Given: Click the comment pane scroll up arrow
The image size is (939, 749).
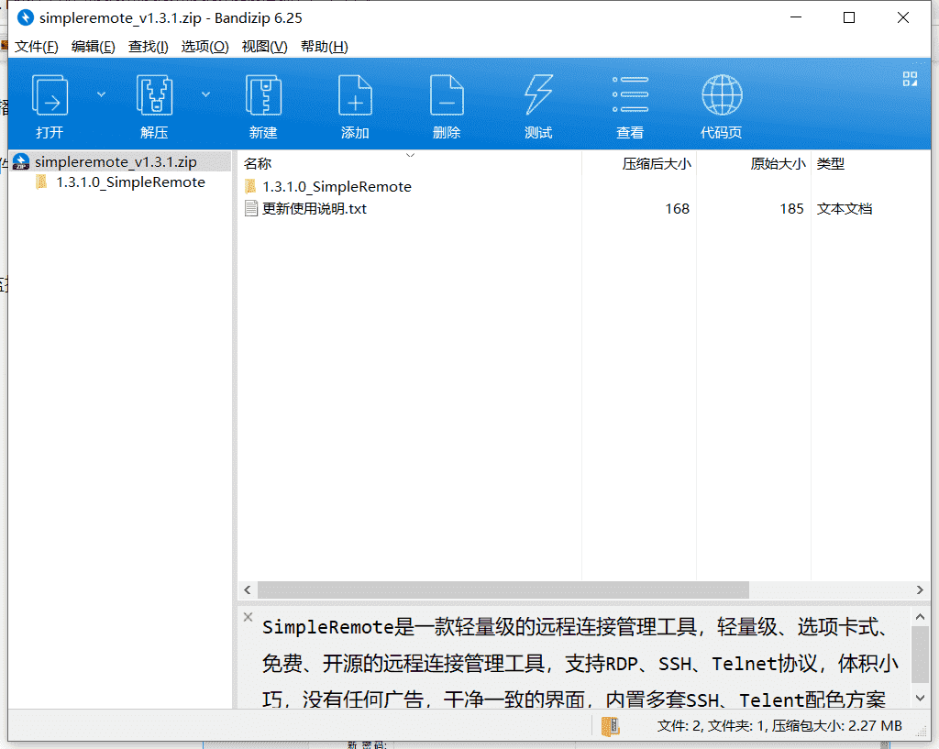Looking at the screenshot, I should pos(920,616).
